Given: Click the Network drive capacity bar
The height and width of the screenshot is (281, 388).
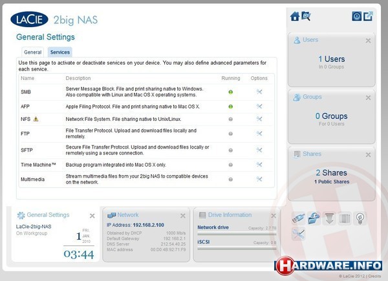Looking at the screenshot, I should click(x=237, y=234).
